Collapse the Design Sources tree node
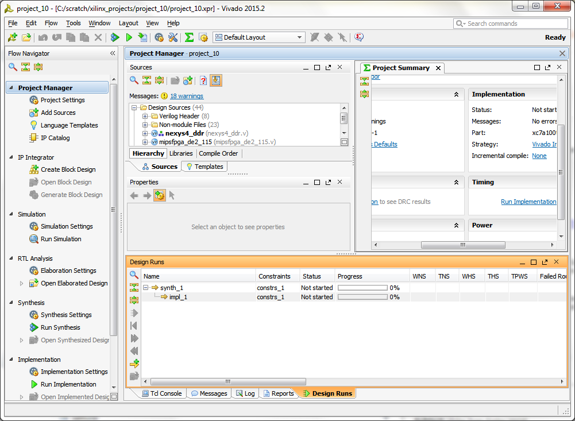The image size is (575, 421). (x=134, y=107)
